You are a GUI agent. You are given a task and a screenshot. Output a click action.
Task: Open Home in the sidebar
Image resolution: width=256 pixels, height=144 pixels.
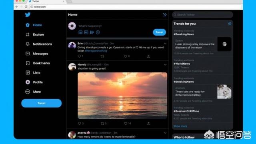coord(34,25)
